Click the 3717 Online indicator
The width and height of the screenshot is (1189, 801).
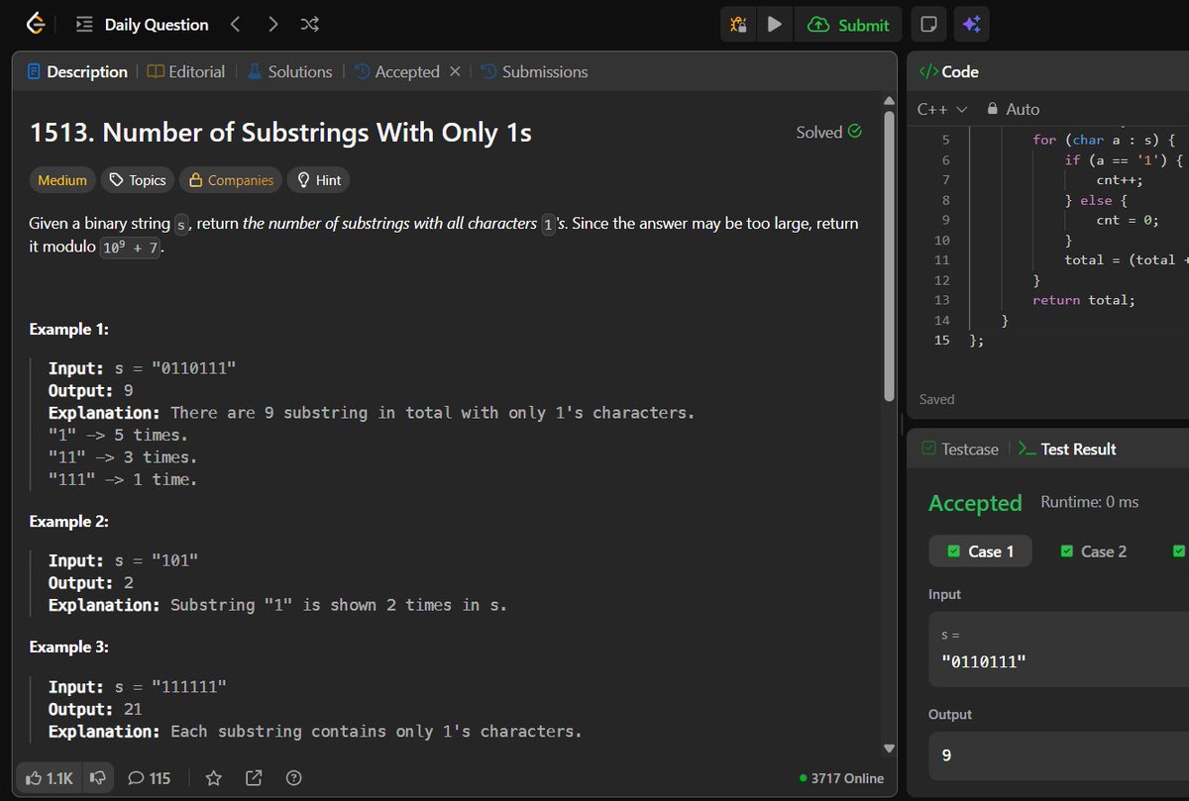point(841,778)
